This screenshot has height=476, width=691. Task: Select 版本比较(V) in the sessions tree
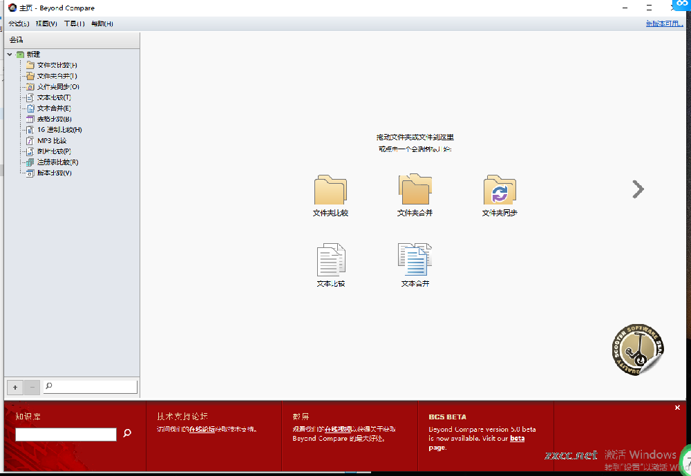[x=54, y=173]
